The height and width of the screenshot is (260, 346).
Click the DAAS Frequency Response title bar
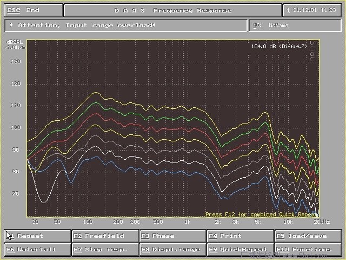pos(172,10)
